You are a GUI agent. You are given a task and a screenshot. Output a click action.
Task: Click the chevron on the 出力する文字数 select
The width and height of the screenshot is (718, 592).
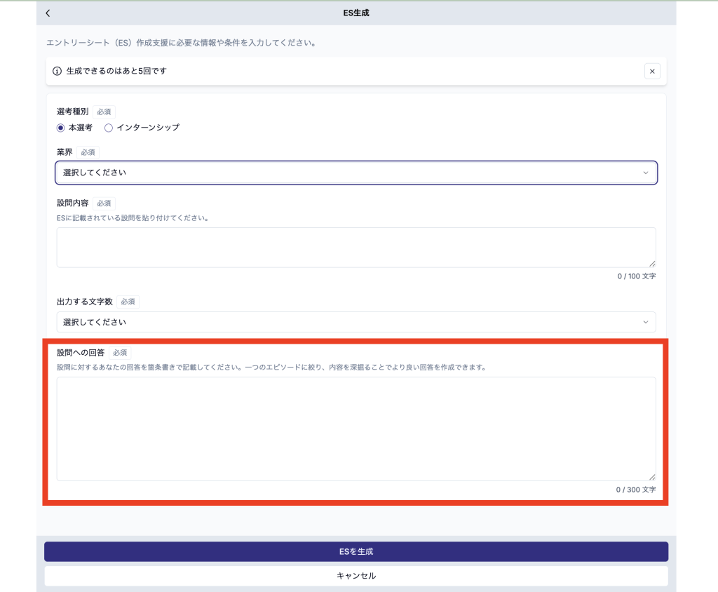[645, 322]
